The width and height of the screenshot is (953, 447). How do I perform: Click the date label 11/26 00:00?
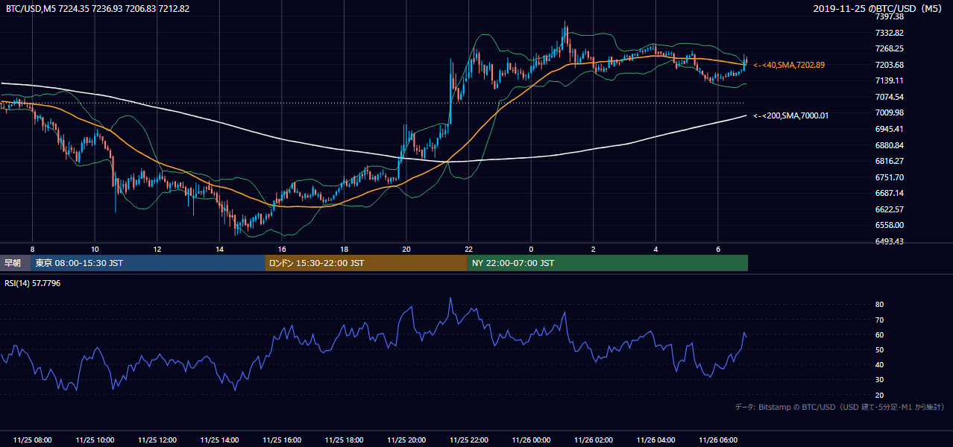click(531, 440)
